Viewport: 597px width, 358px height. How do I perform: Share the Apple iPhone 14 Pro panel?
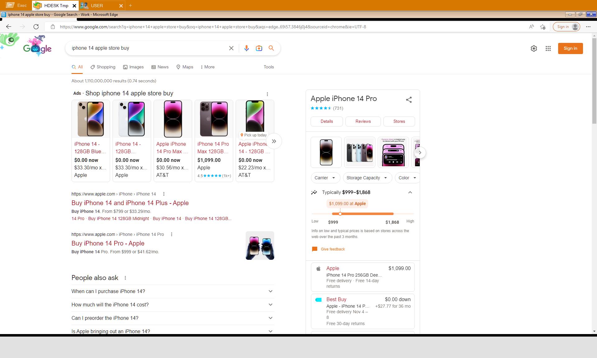[x=409, y=100]
